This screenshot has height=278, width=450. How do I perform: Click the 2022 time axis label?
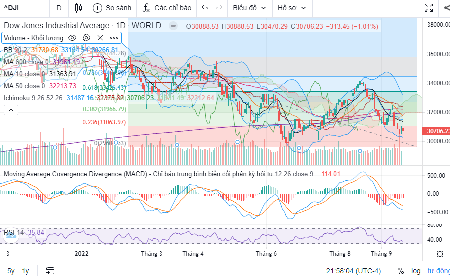[81, 254]
